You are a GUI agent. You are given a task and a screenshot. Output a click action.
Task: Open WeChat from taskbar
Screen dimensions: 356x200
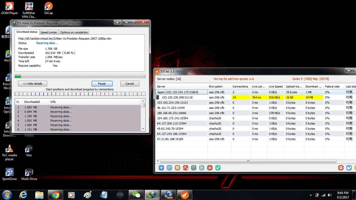point(136,195)
